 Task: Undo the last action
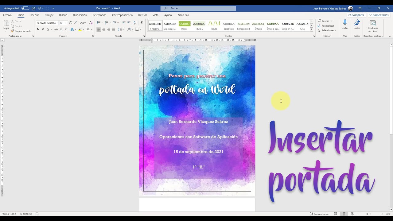click(39, 8)
